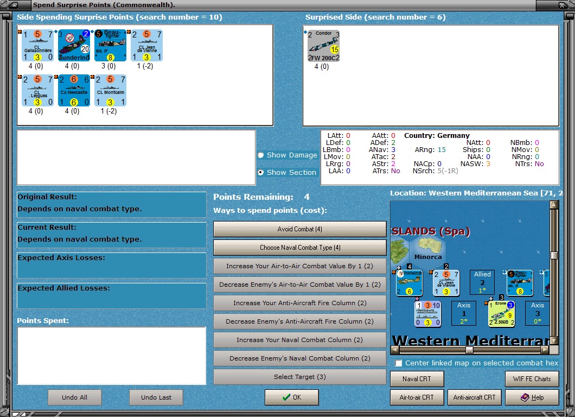Click the map horizontal scrollbar thumb
Screen dimensions: 575x417
click(x=469, y=350)
